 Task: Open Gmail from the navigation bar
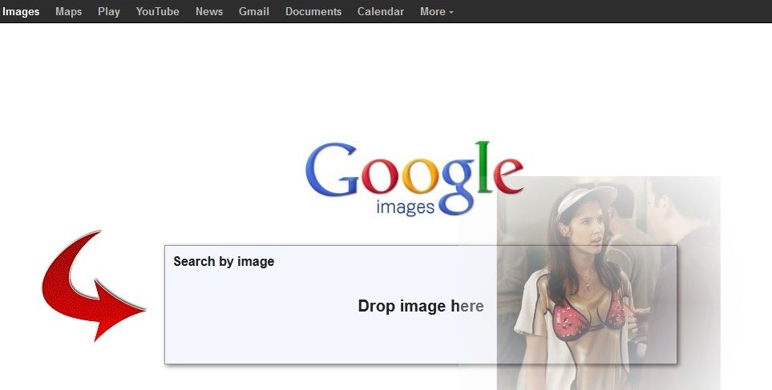(254, 11)
